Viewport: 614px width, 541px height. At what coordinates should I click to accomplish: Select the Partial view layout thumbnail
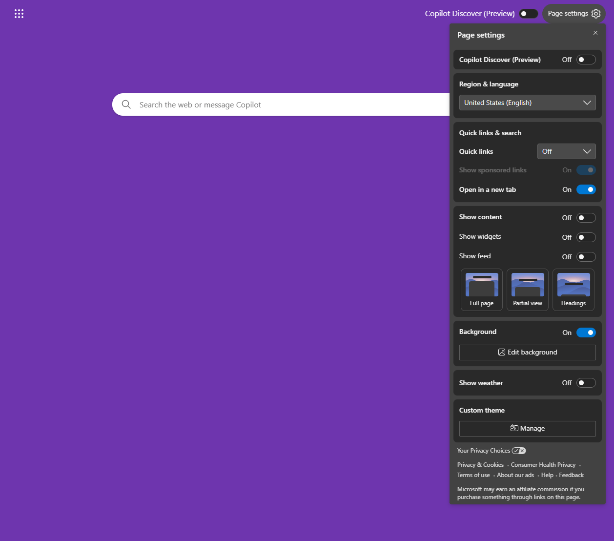tap(527, 290)
